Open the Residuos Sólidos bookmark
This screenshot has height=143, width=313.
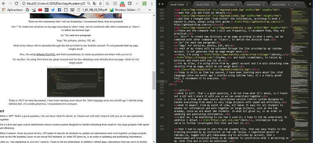click(125, 10)
